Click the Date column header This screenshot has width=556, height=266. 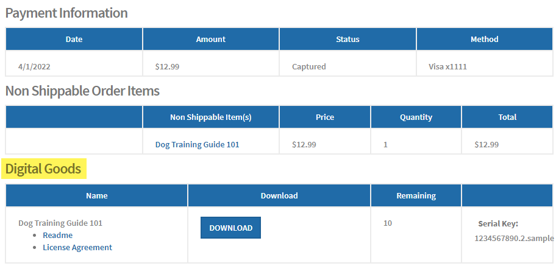click(x=74, y=39)
